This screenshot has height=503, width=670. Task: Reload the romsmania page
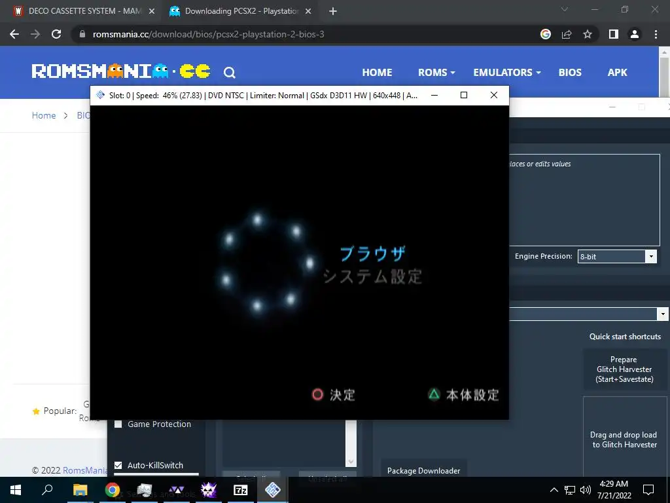(56, 34)
